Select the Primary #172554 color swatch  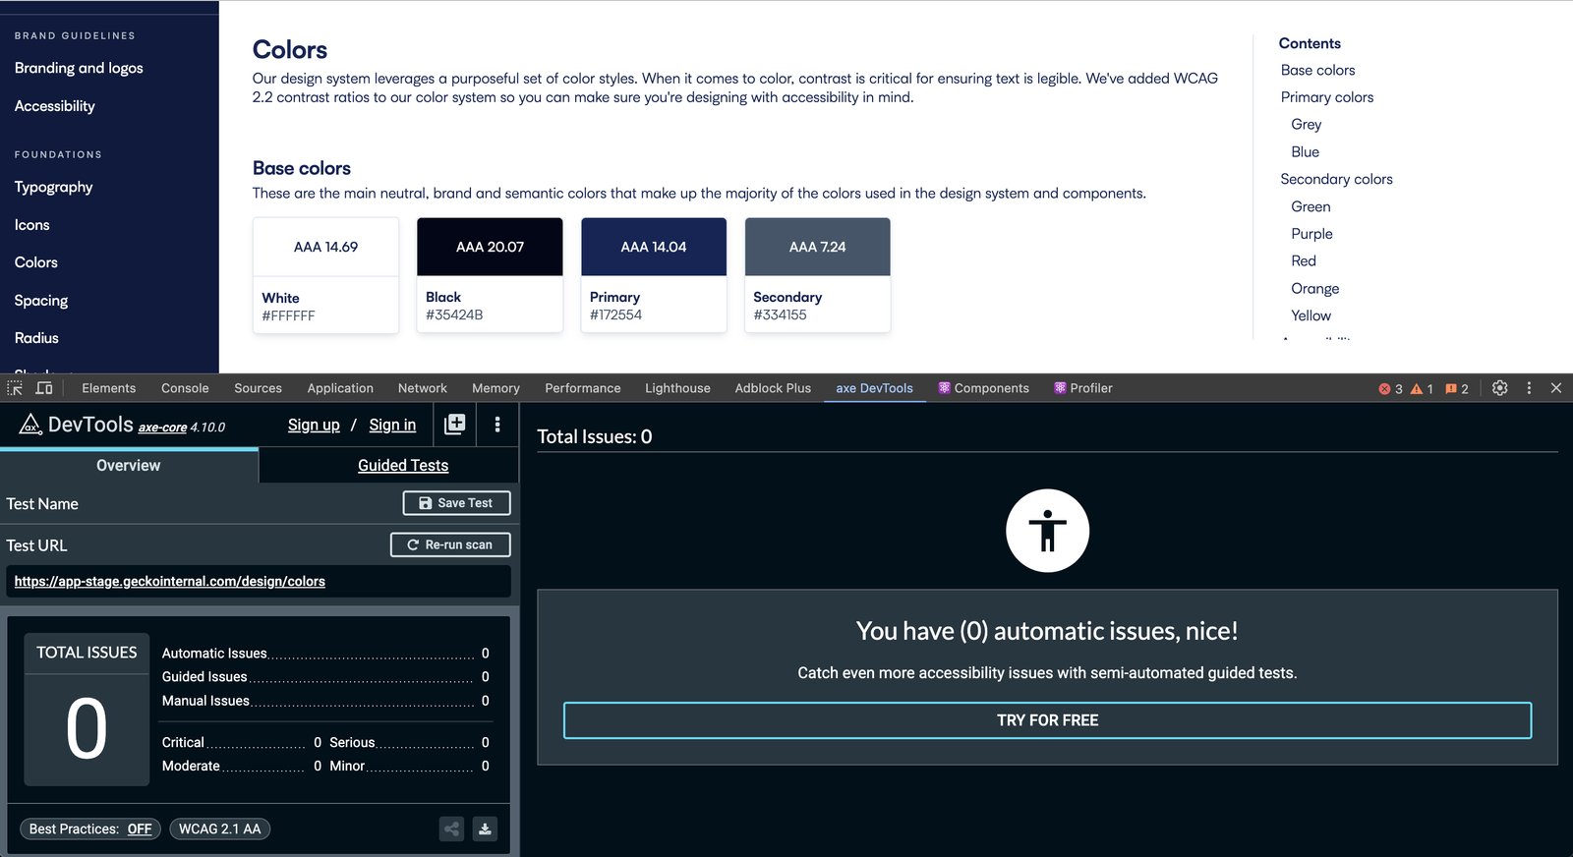pos(654,275)
